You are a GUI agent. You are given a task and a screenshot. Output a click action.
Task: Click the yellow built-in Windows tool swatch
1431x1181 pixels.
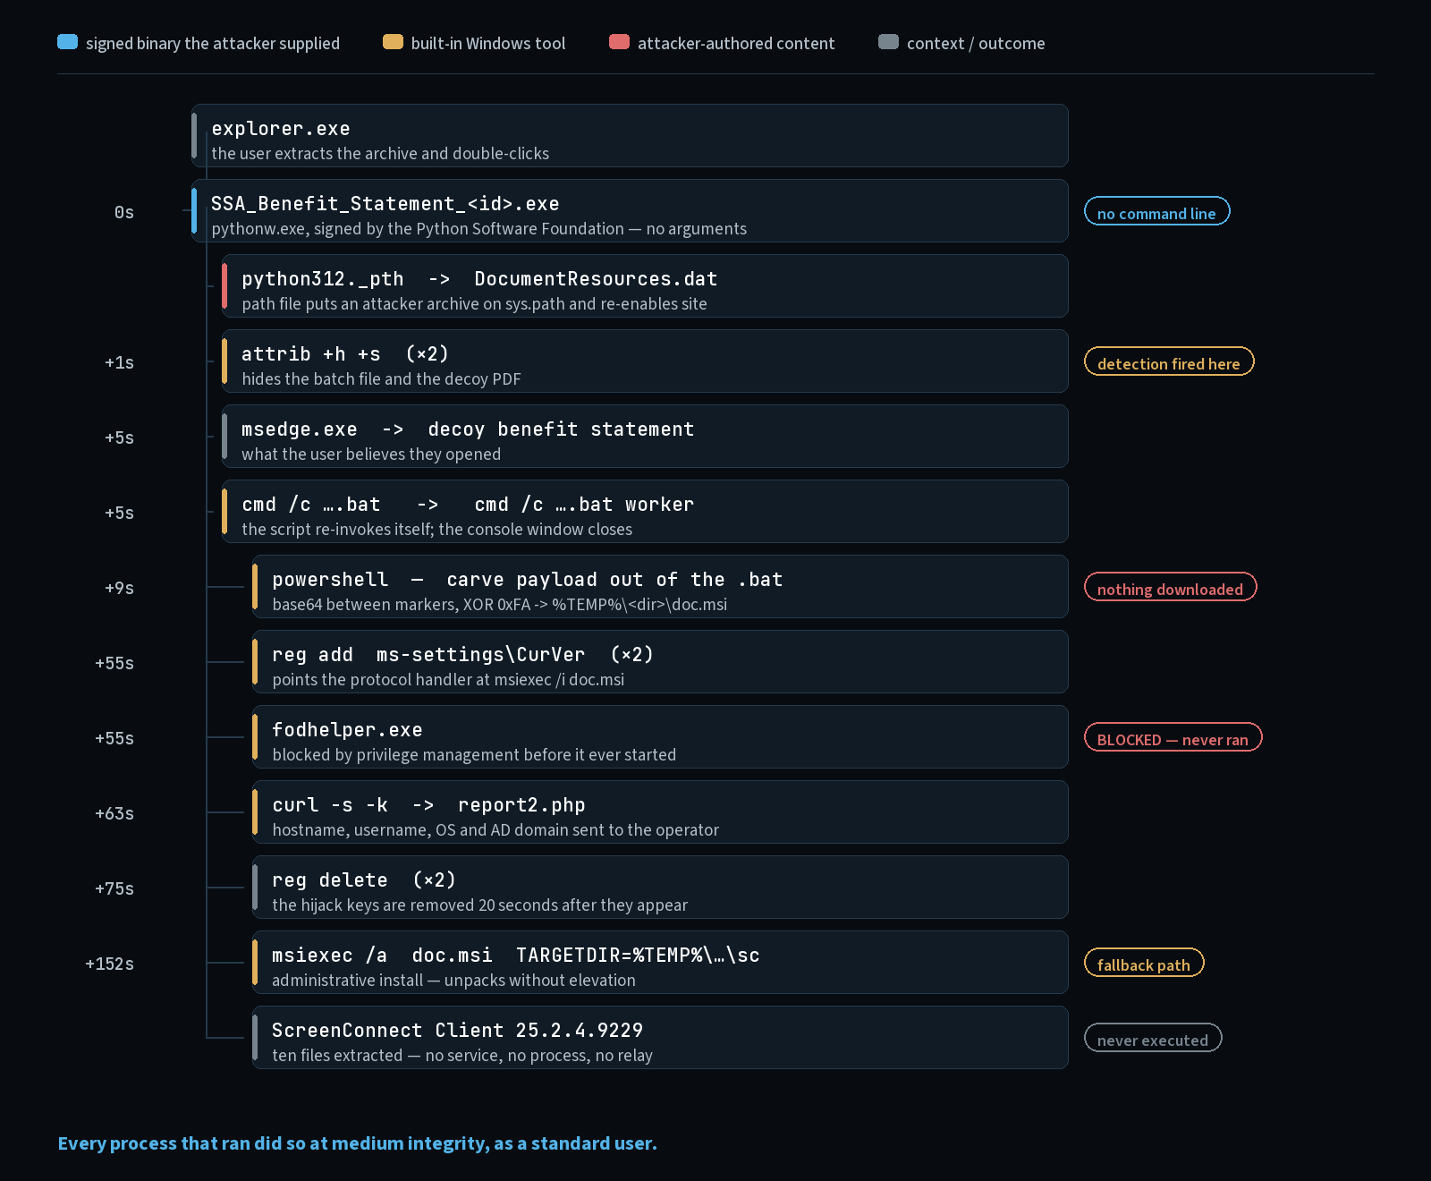click(x=393, y=42)
